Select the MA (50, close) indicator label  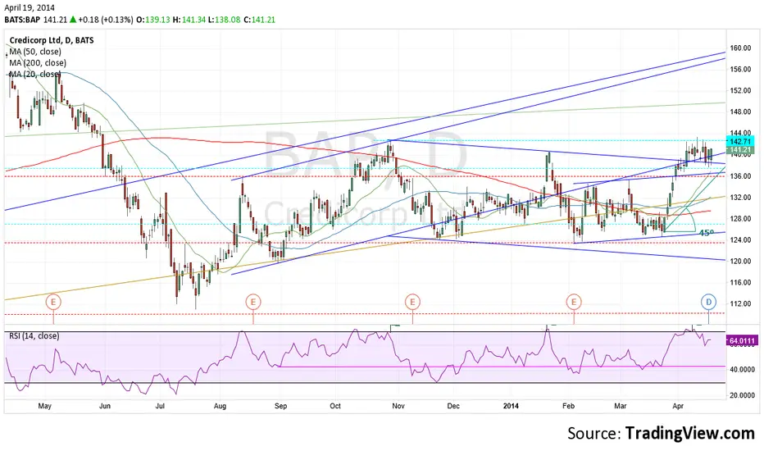pos(35,52)
